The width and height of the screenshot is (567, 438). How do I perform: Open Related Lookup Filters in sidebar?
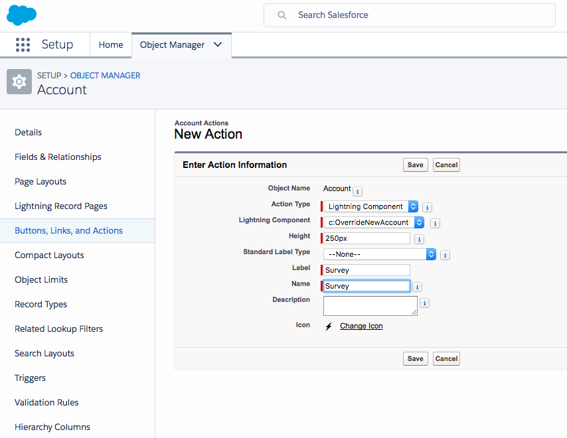(x=59, y=329)
